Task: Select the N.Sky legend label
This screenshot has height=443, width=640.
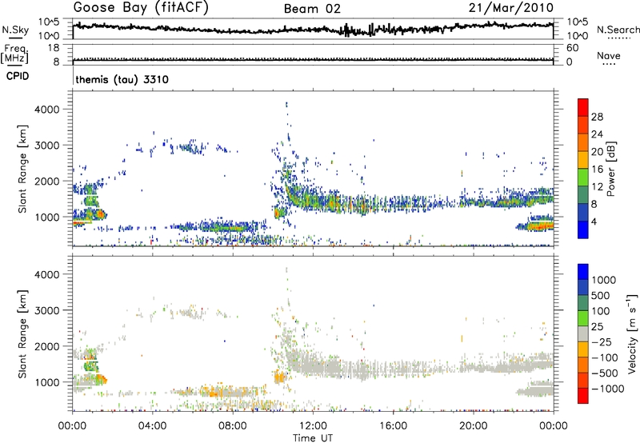Action: pyautogui.click(x=15, y=30)
